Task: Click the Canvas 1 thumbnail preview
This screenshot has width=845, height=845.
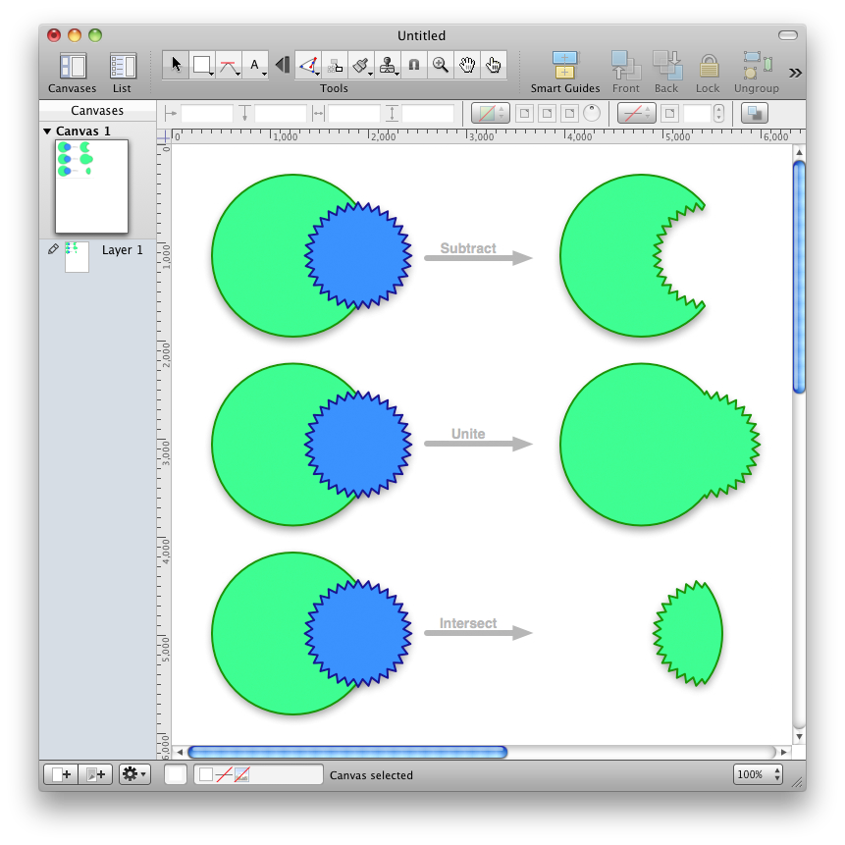Action: (91, 185)
